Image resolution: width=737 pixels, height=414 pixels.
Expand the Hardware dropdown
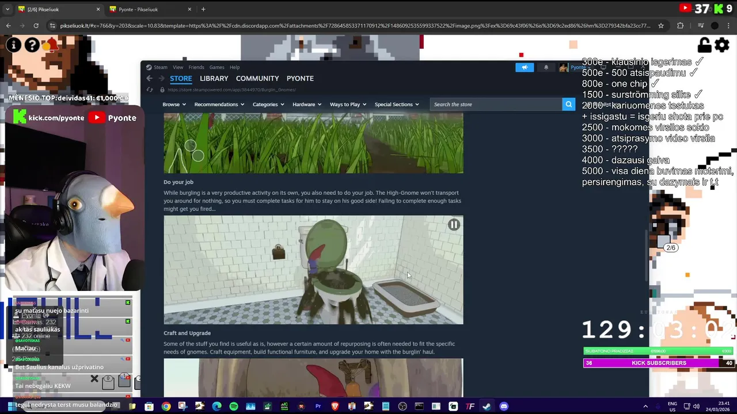[x=307, y=104]
